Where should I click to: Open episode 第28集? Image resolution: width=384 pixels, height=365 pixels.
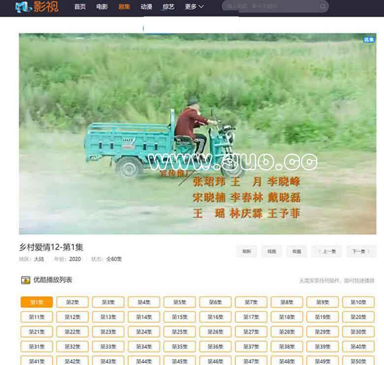tap(287, 331)
